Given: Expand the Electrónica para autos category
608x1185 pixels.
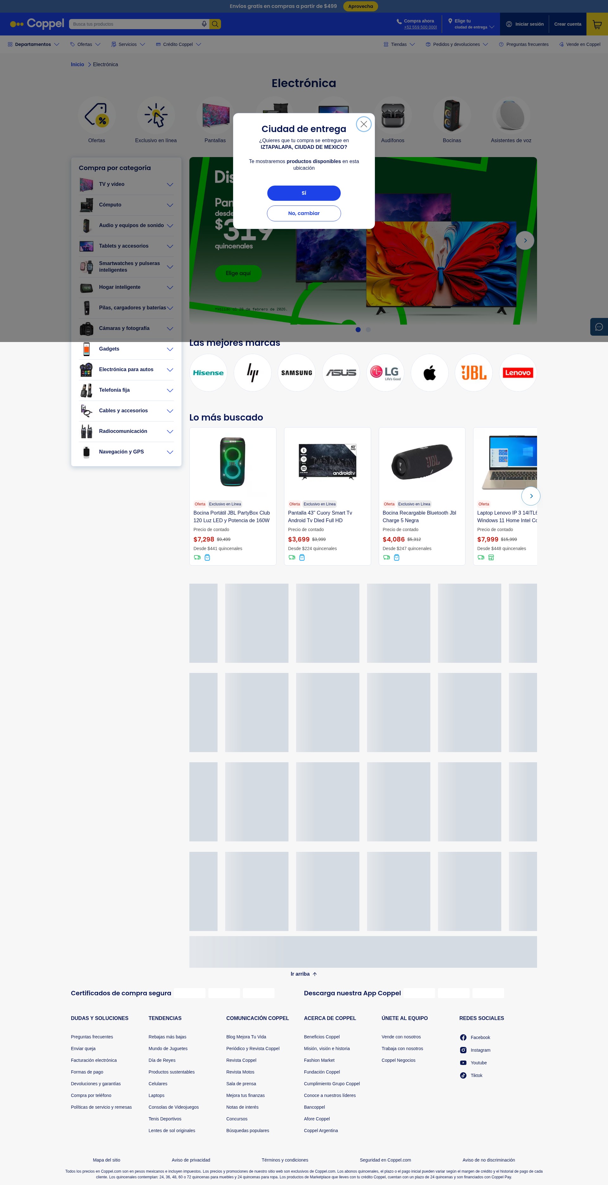Looking at the screenshot, I should coord(126,369).
